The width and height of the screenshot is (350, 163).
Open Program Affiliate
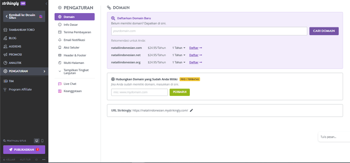20,90
